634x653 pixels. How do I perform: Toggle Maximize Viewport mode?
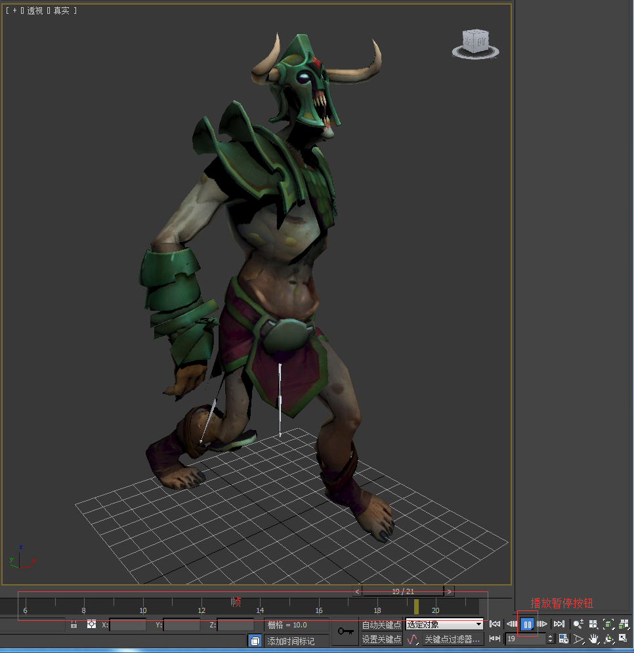(x=623, y=639)
